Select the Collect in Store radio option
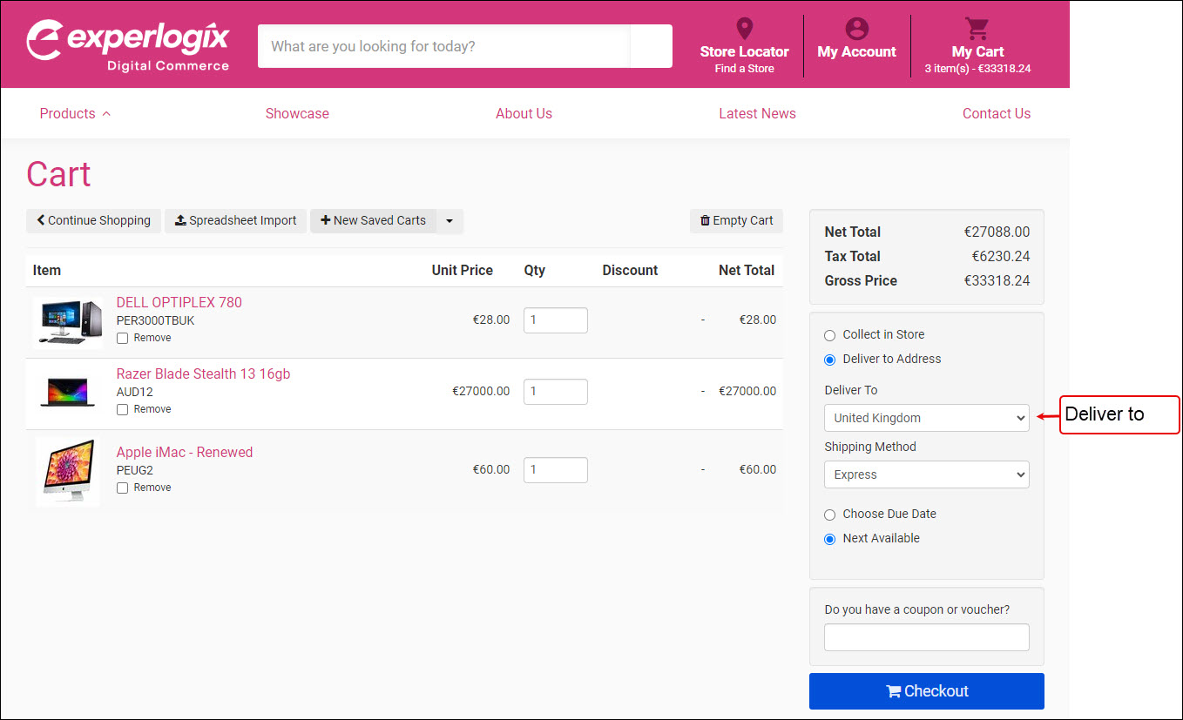 click(829, 335)
